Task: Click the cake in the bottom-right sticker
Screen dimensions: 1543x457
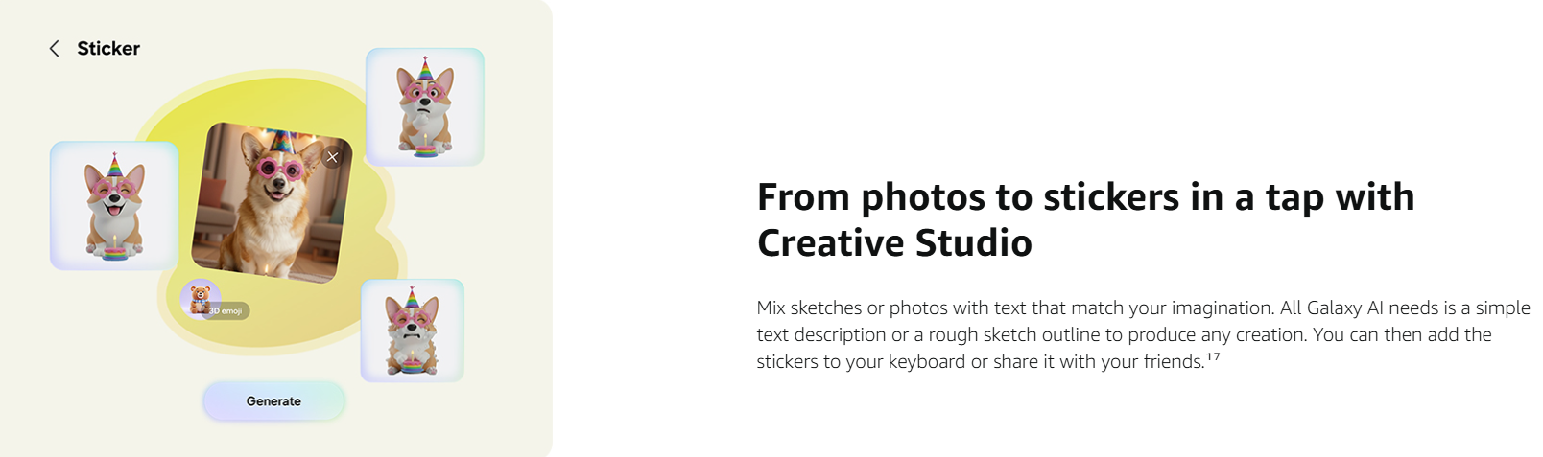Action: (411, 364)
